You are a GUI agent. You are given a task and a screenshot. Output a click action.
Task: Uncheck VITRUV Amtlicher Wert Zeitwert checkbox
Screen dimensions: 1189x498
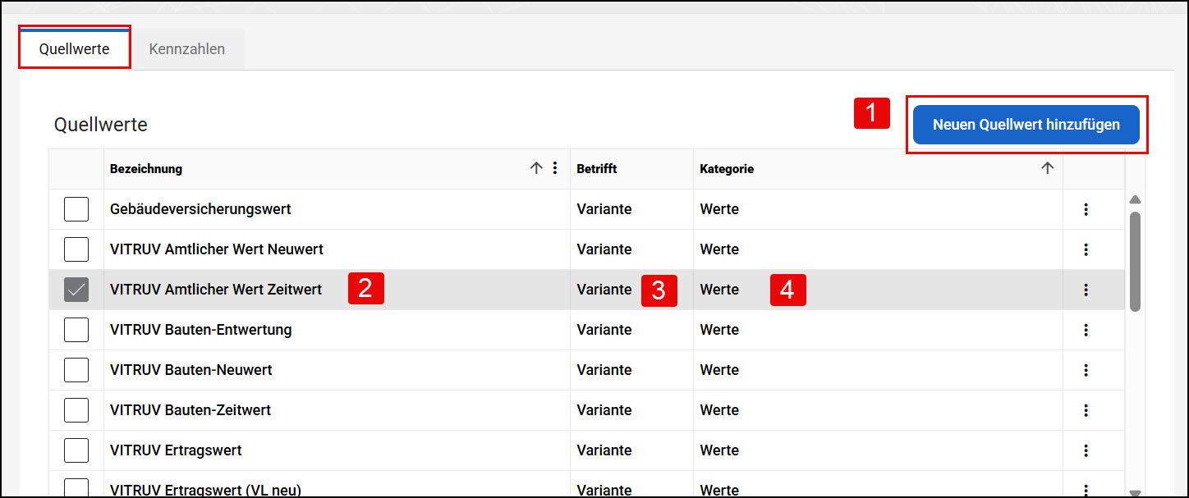(x=76, y=290)
